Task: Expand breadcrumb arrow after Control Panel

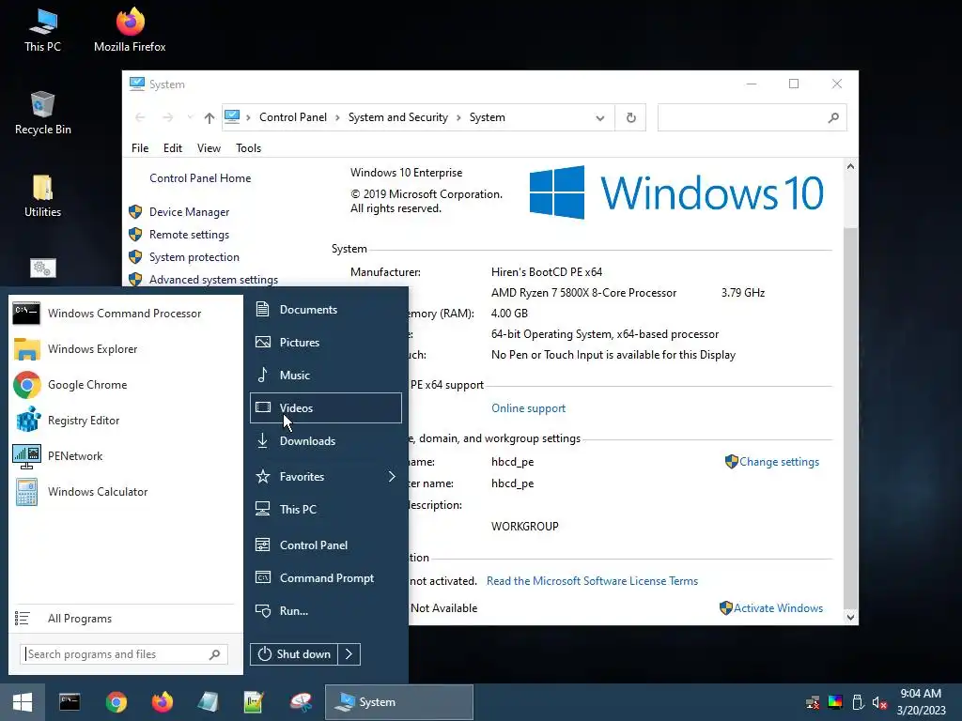Action: [x=337, y=117]
